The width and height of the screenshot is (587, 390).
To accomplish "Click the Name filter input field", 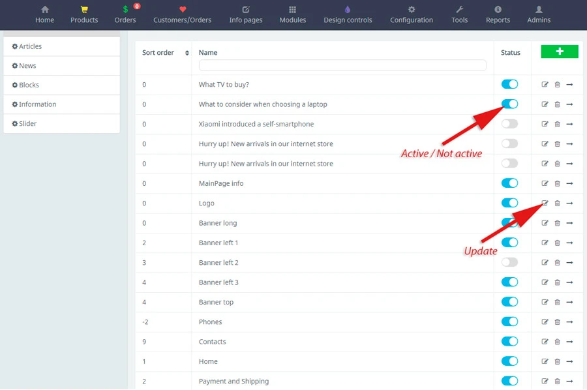I will pos(342,65).
